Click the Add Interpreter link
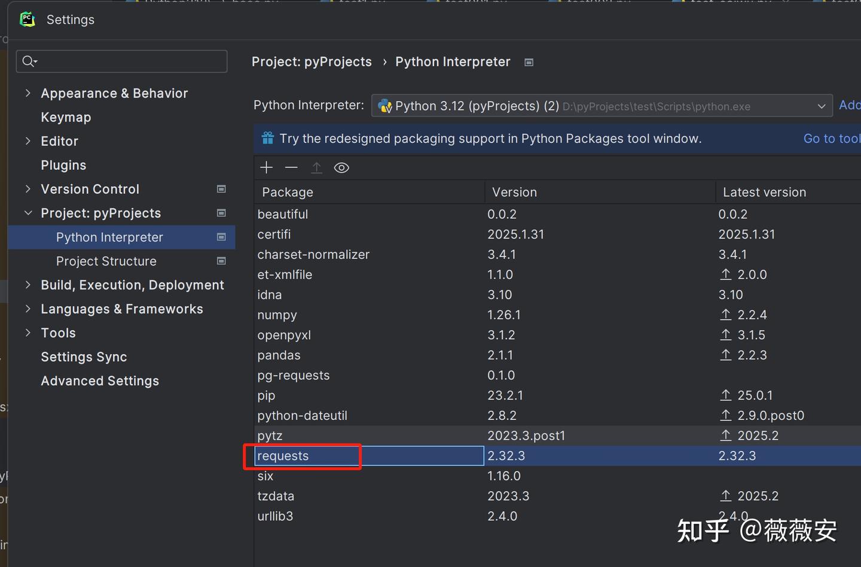This screenshot has width=861, height=567. 849,105
